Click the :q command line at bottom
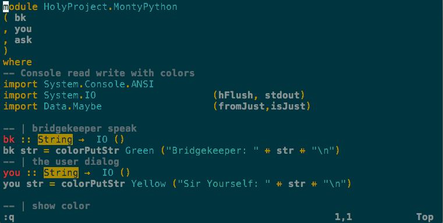 pos(9,217)
